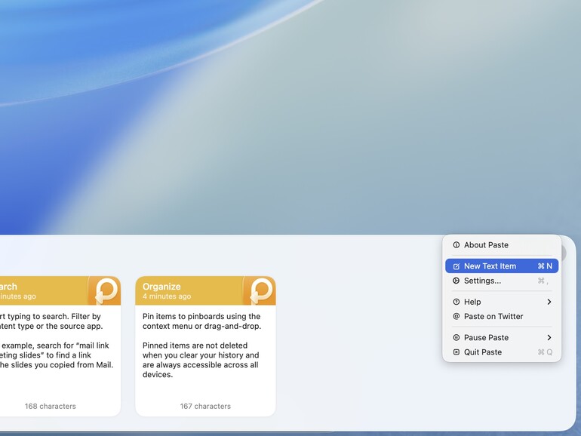Click the ⌘N shortcut label

pos(545,266)
